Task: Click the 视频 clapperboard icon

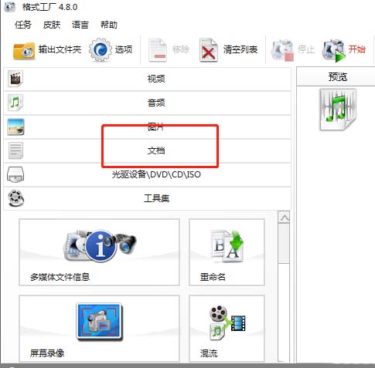Action: pyautogui.click(x=15, y=79)
